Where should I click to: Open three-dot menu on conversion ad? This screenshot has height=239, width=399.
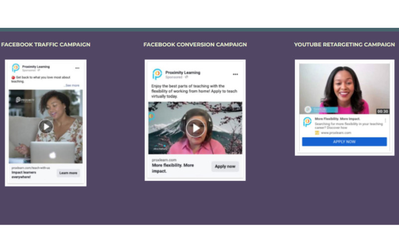(235, 74)
